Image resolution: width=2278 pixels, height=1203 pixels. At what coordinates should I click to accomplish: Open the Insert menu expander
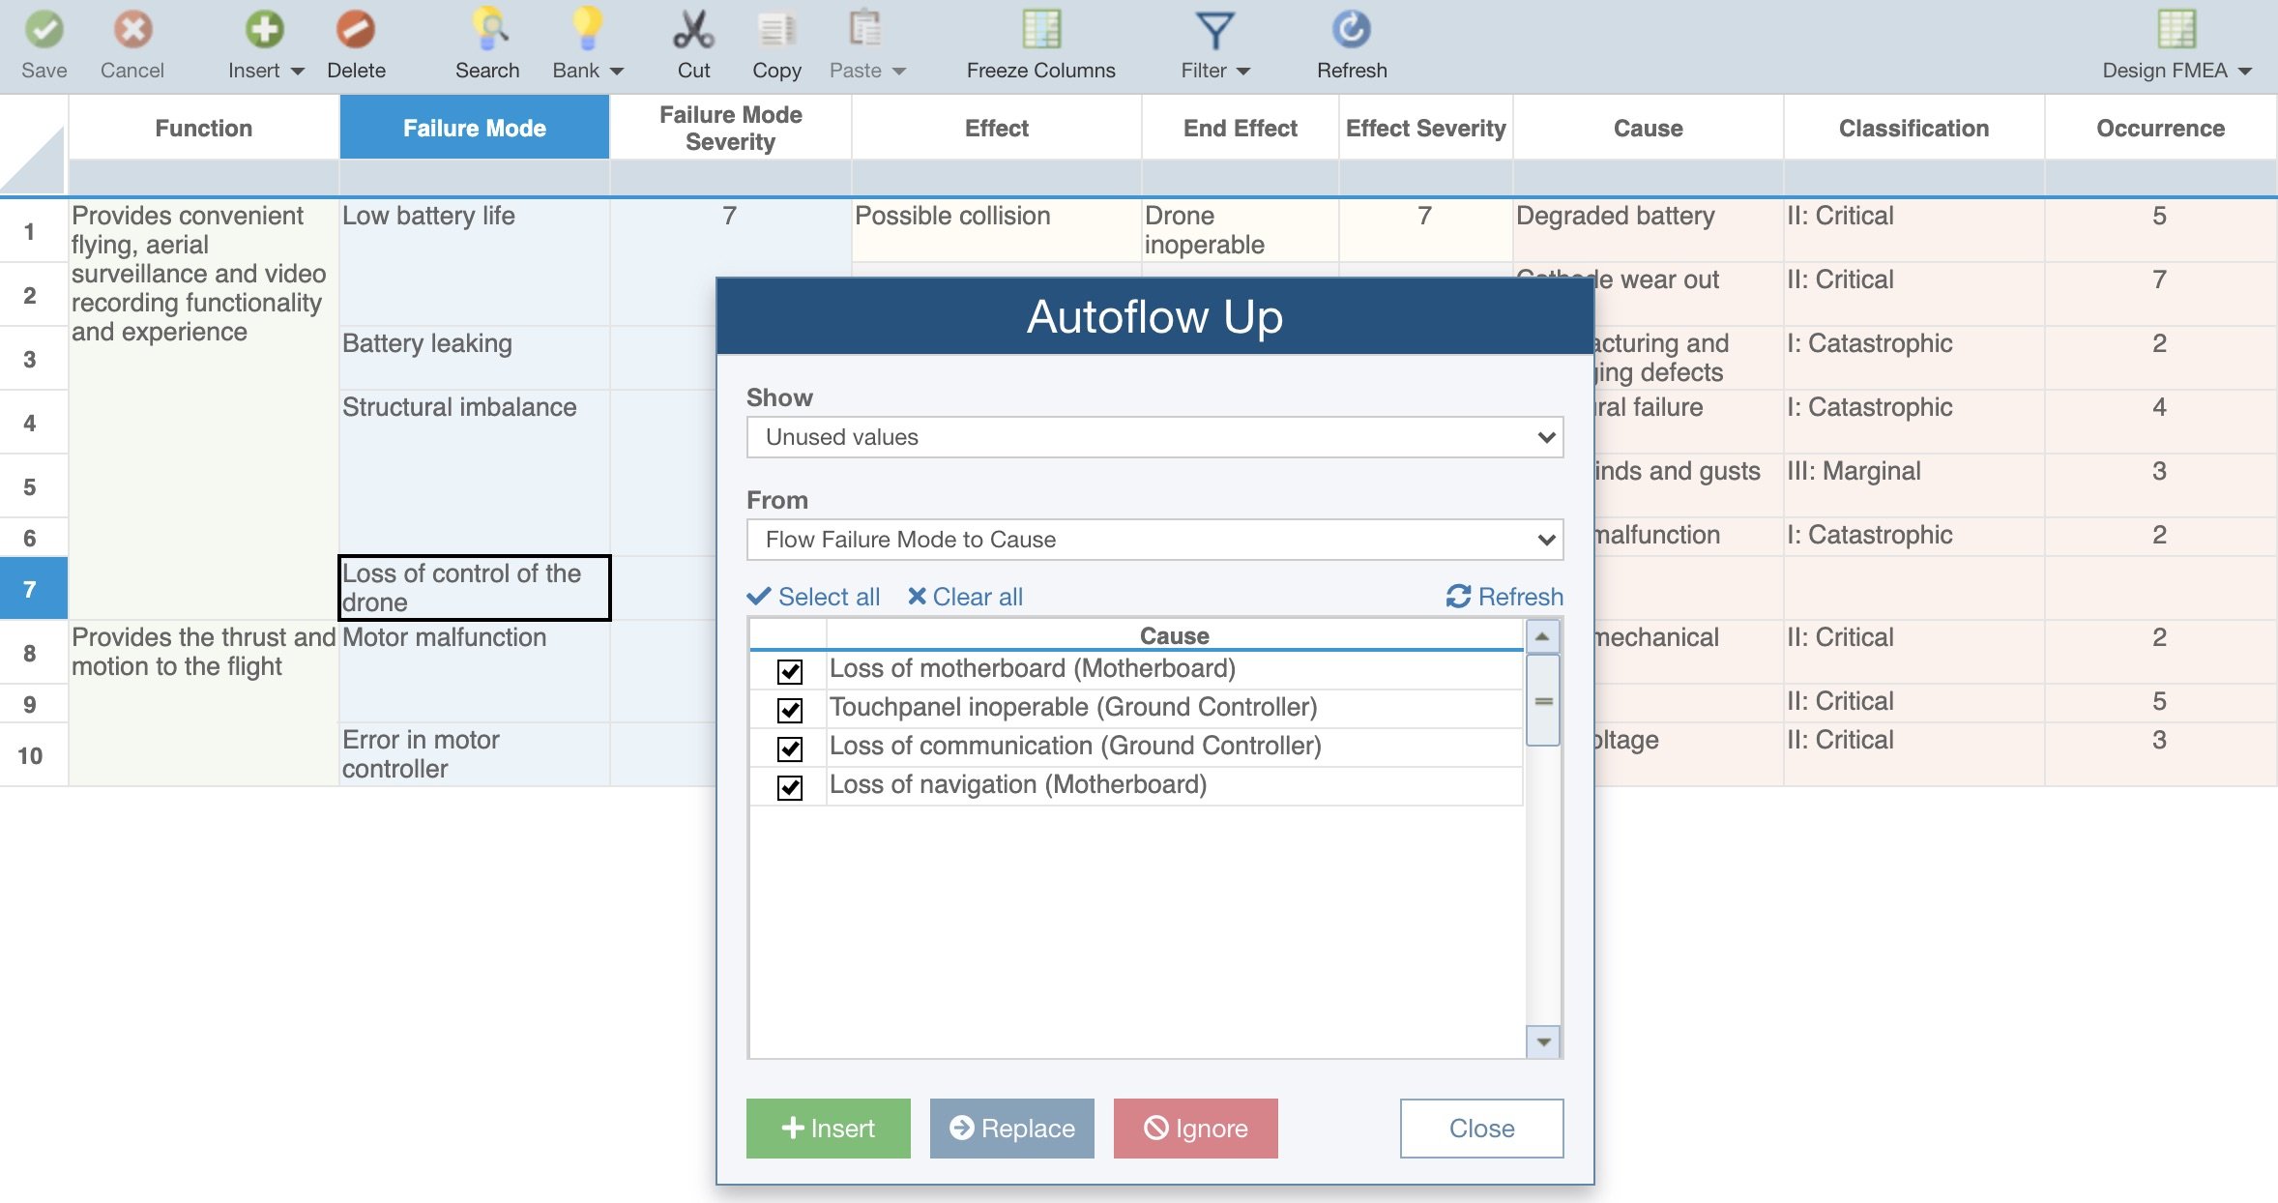point(298,70)
